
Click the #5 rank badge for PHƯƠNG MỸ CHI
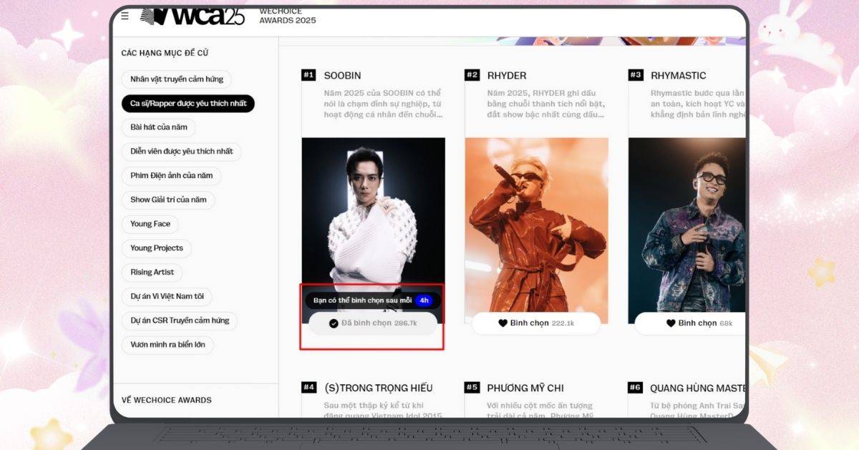[x=472, y=387]
